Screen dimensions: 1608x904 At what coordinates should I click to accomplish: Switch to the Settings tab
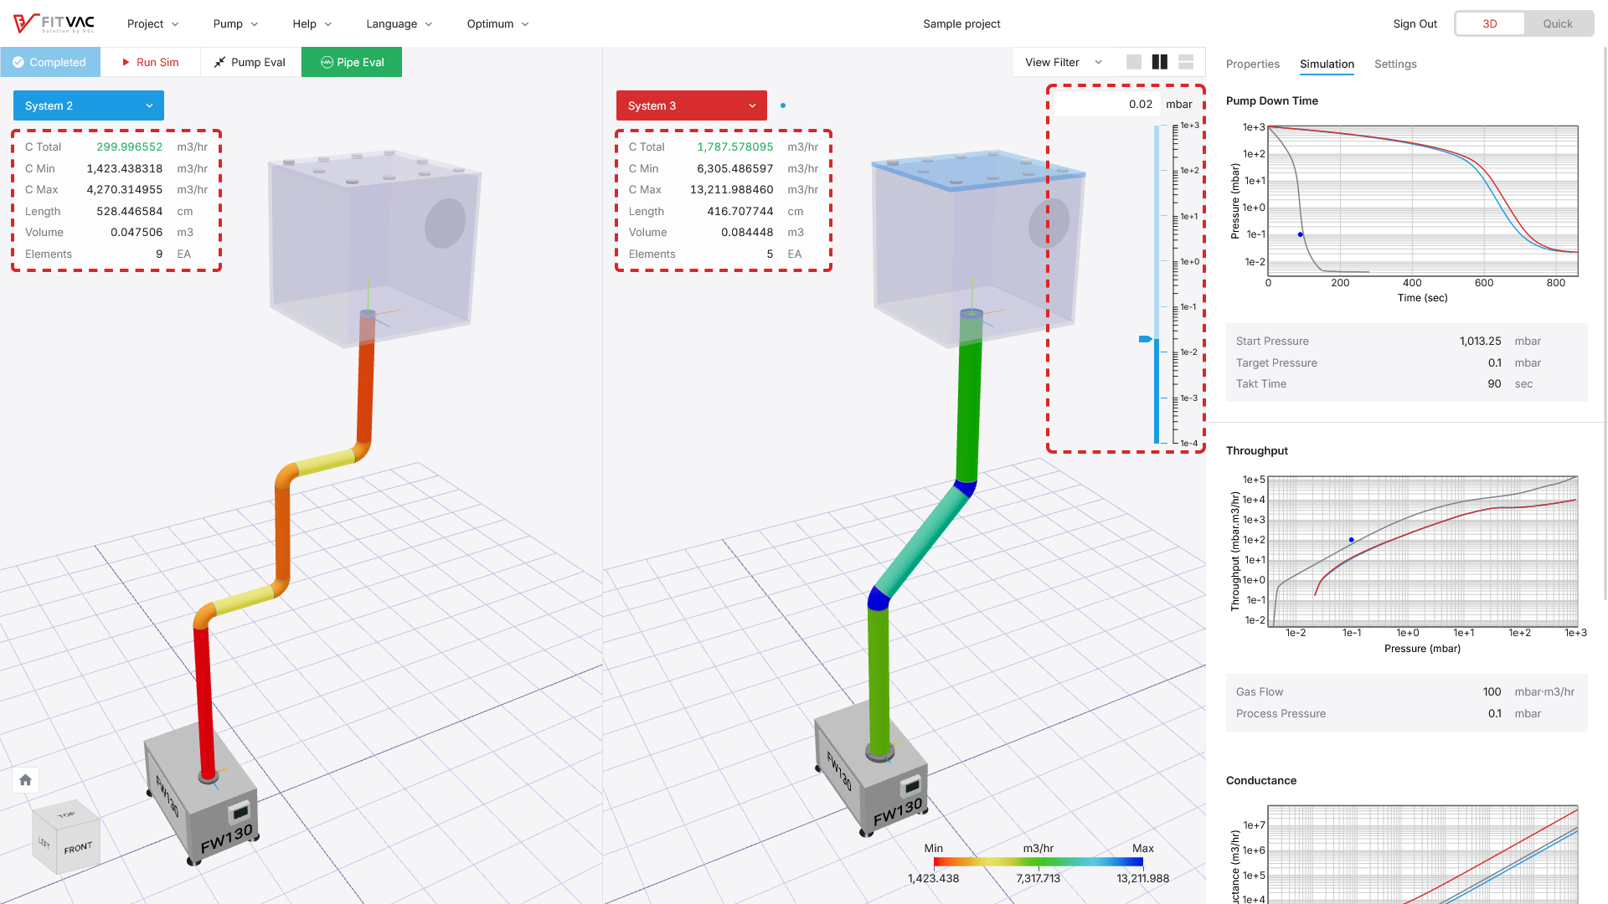point(1394,63)
